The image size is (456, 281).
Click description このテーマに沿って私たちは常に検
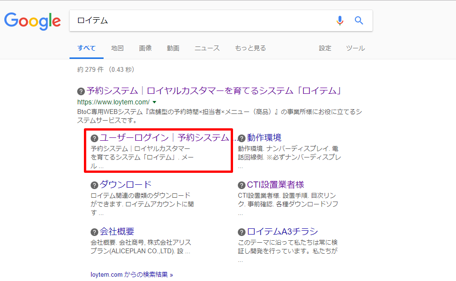point(288,251)
